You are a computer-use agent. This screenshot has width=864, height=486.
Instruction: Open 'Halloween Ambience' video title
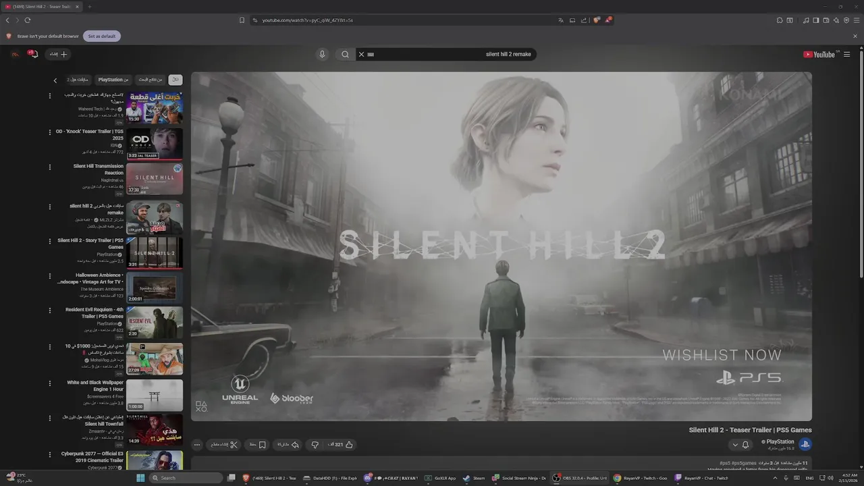[90, 279]
